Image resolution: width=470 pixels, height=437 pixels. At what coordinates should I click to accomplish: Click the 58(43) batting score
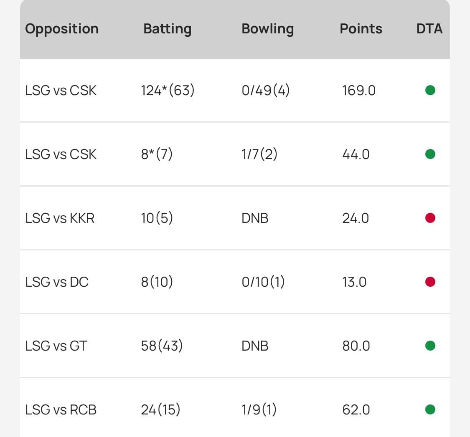click(x=162, y=346)
